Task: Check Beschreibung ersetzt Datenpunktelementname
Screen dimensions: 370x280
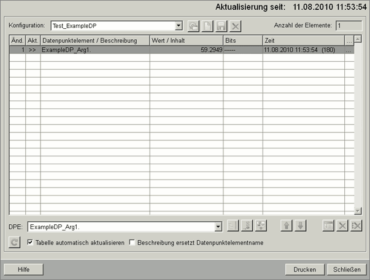Action: click(x=132, y=242)
